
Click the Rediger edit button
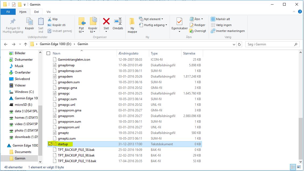pyautogui.click(x=197, y=25)
